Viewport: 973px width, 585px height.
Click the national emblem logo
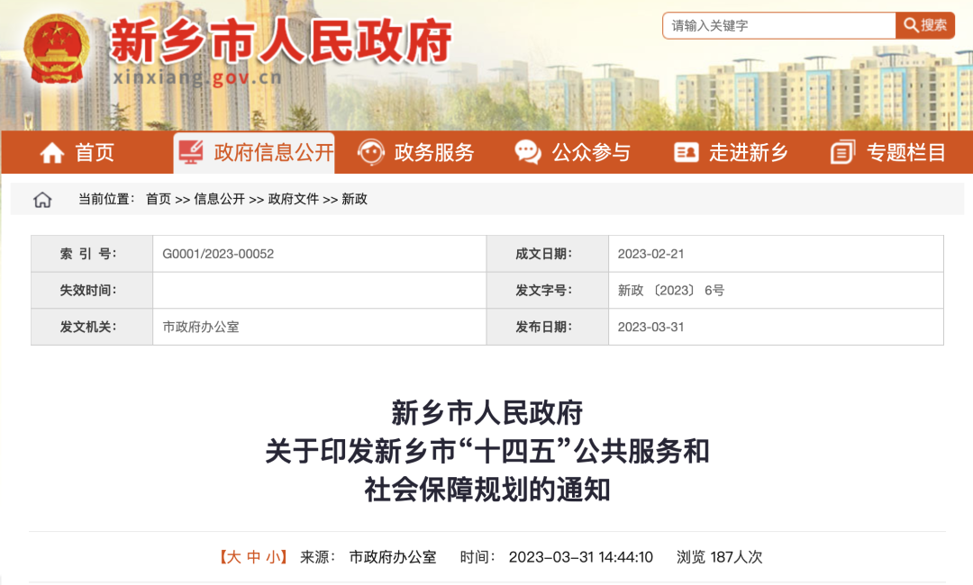(57, 49)
